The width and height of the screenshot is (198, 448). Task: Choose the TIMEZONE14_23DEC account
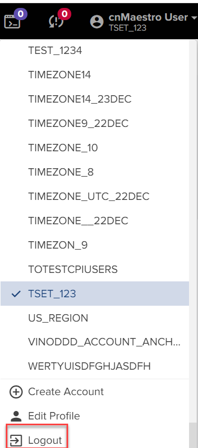pos(95,99)
